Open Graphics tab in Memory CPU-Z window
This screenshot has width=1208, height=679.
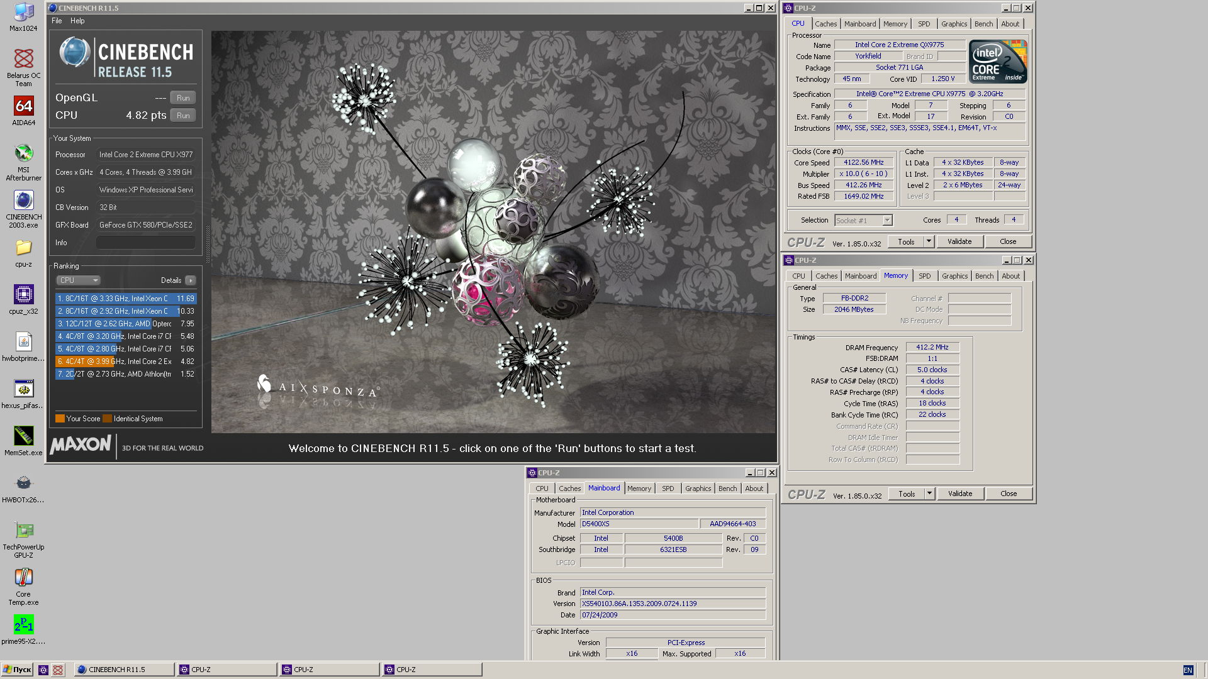click(954, 276)
